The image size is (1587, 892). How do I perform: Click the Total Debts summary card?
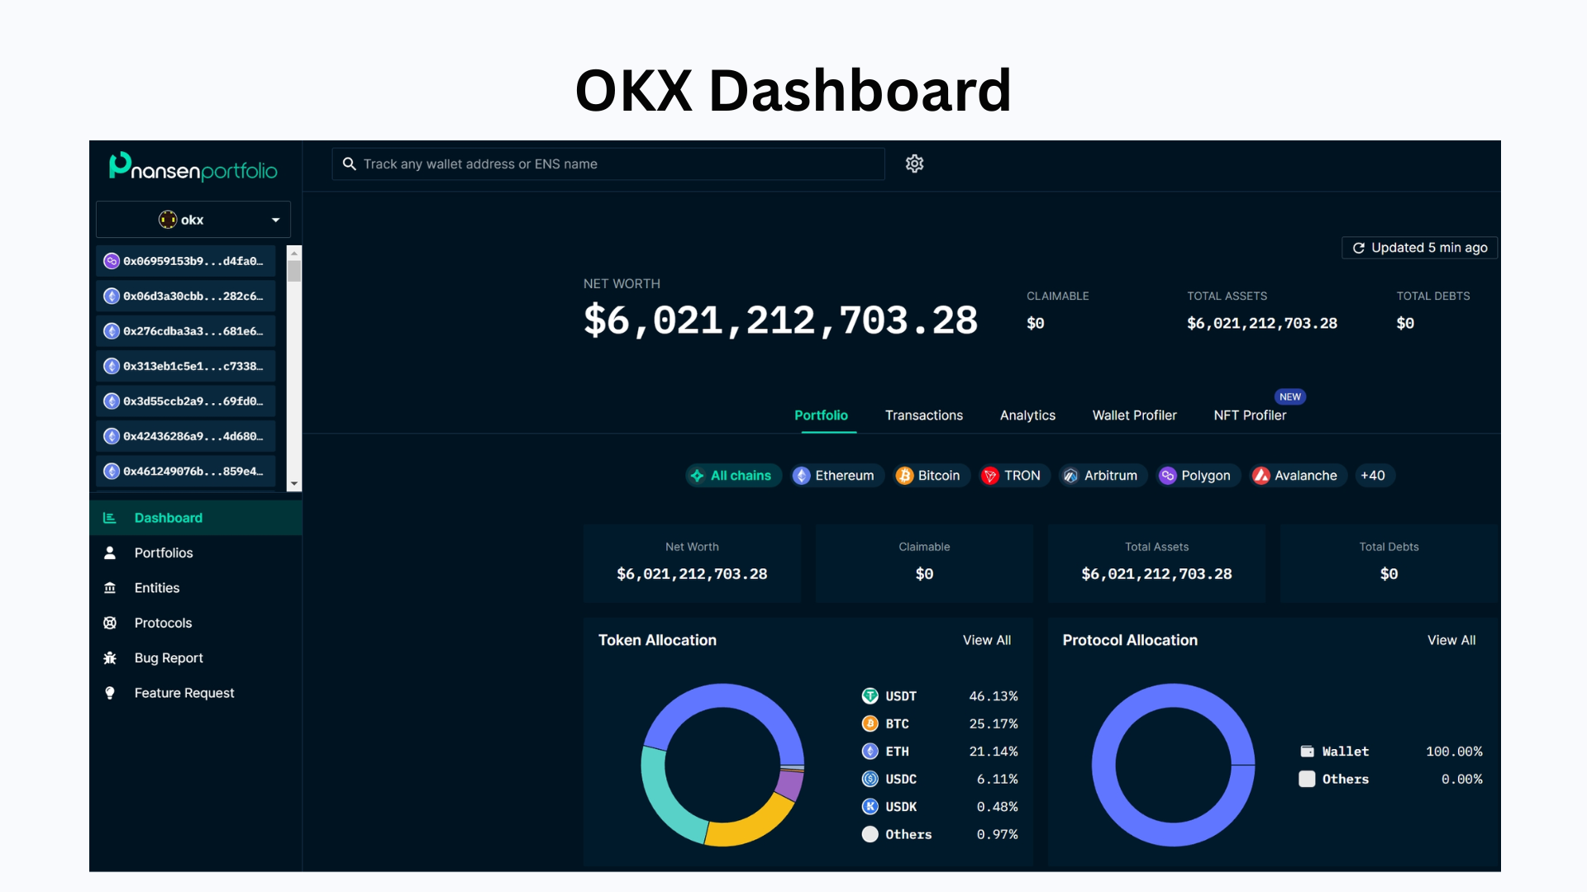tap(1389, 562)
